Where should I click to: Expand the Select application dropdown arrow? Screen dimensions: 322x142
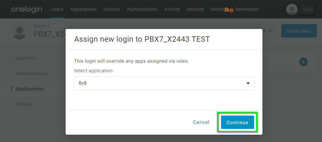(x=248, y=83)
